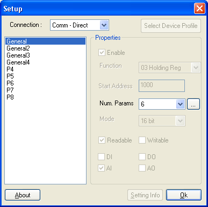This screenshot has height=207, width=208.
Task: Check the AO checkbox
Action: click(x=142, y=168)
